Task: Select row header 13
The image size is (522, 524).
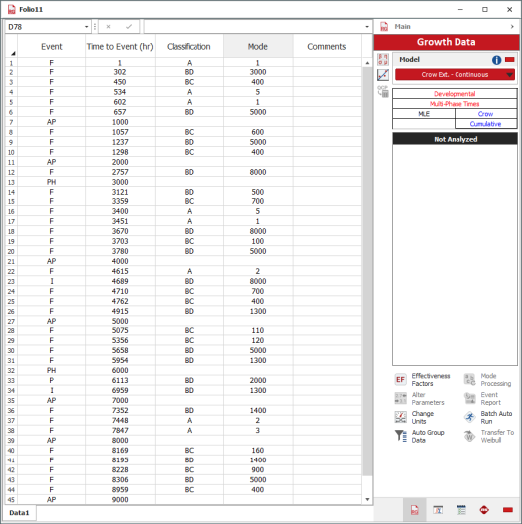Action: (11, 182)
